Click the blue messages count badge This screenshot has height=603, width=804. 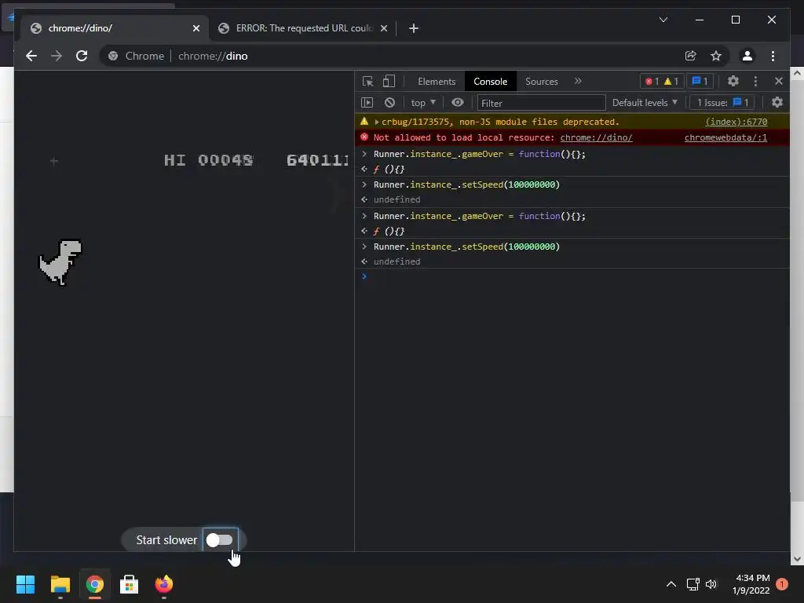click(x=700, y=81)
